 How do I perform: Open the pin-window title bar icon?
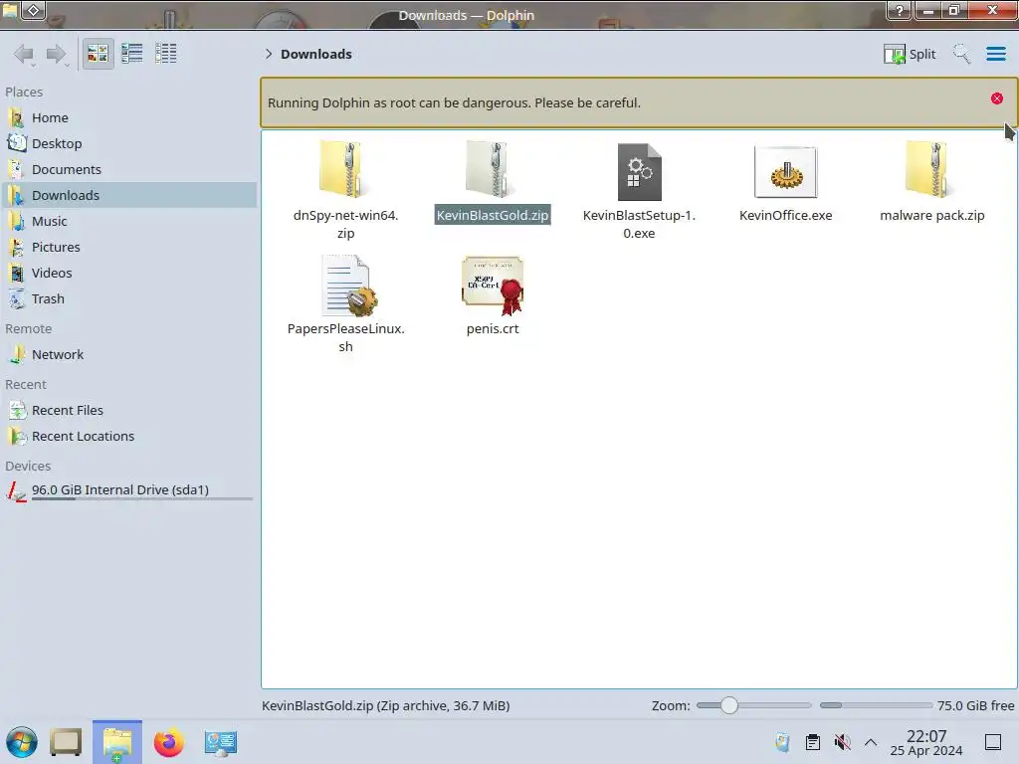click(x=34, y=10)
